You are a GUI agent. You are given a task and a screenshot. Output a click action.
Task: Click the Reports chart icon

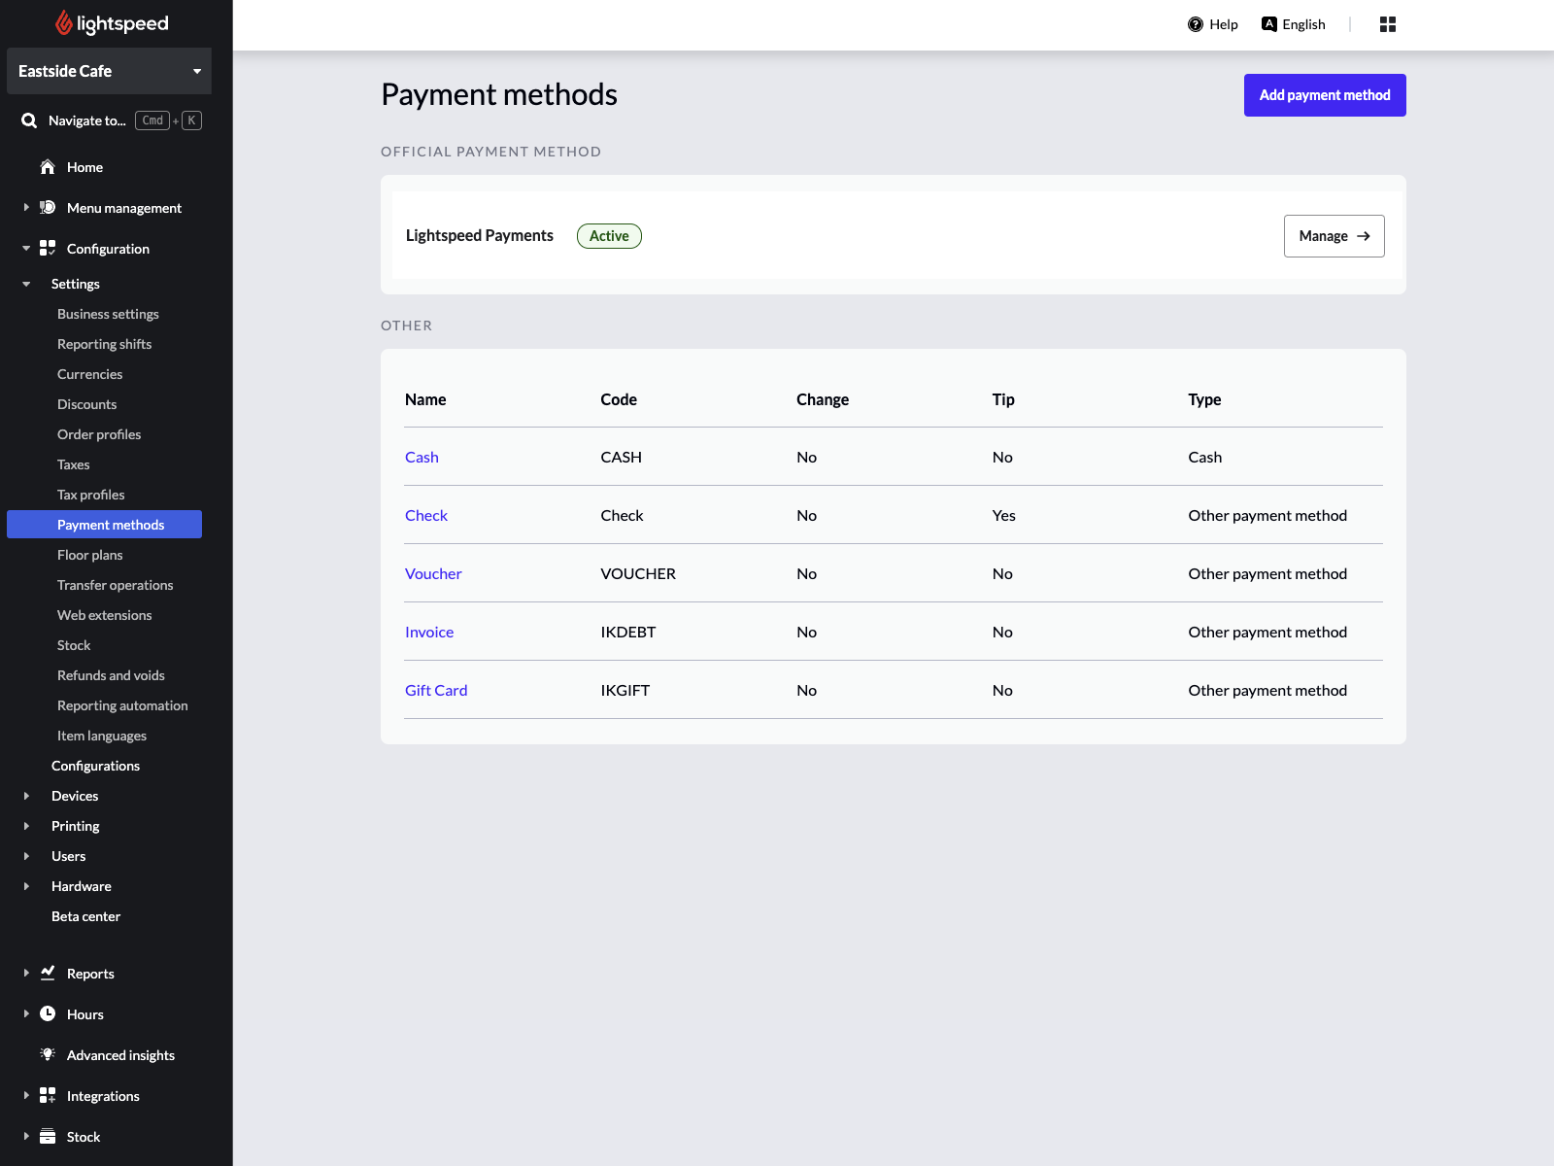click(x=48, y=973)
